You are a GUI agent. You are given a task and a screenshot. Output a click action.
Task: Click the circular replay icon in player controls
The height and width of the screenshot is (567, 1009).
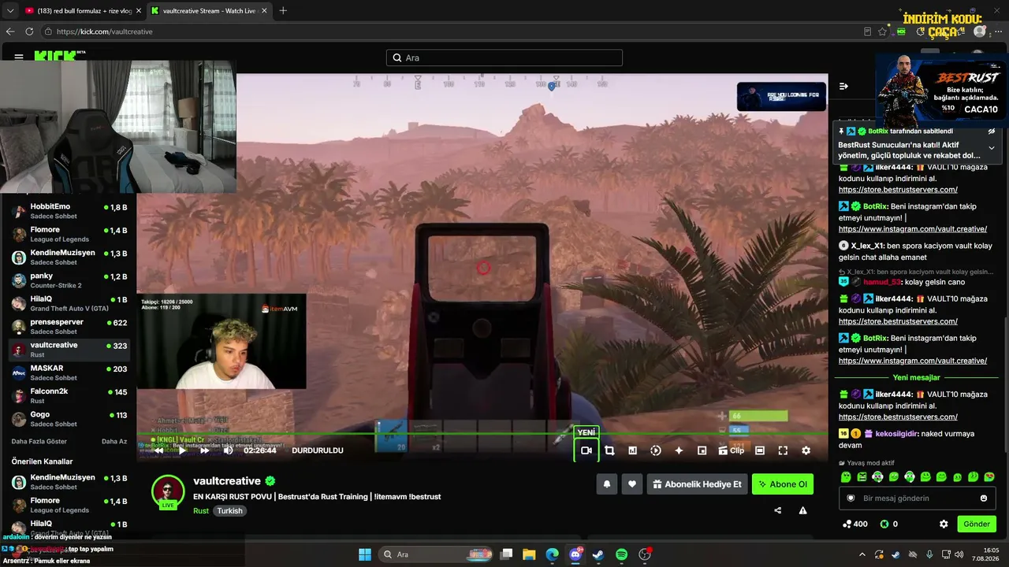click(656, 450)
